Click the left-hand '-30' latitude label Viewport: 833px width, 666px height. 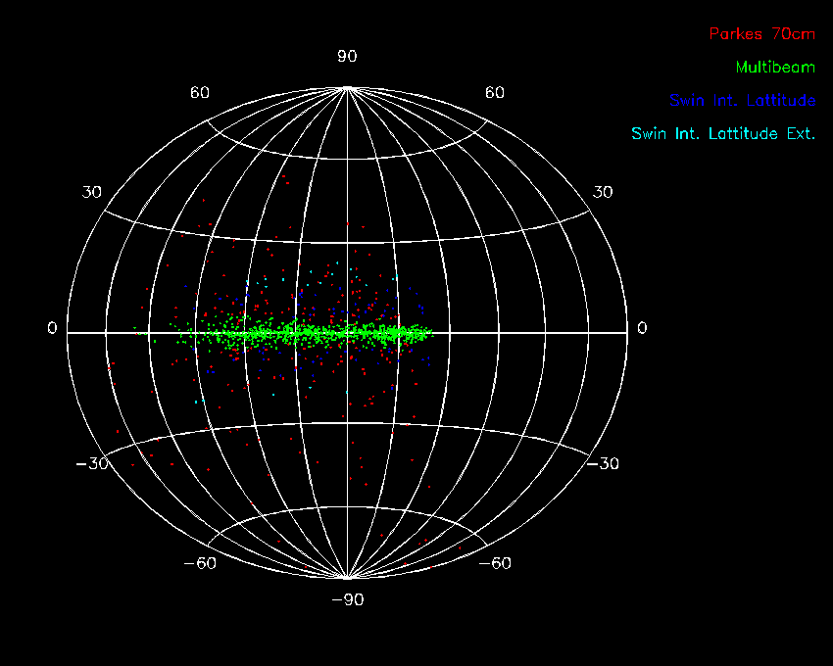(x=92, y=464)
